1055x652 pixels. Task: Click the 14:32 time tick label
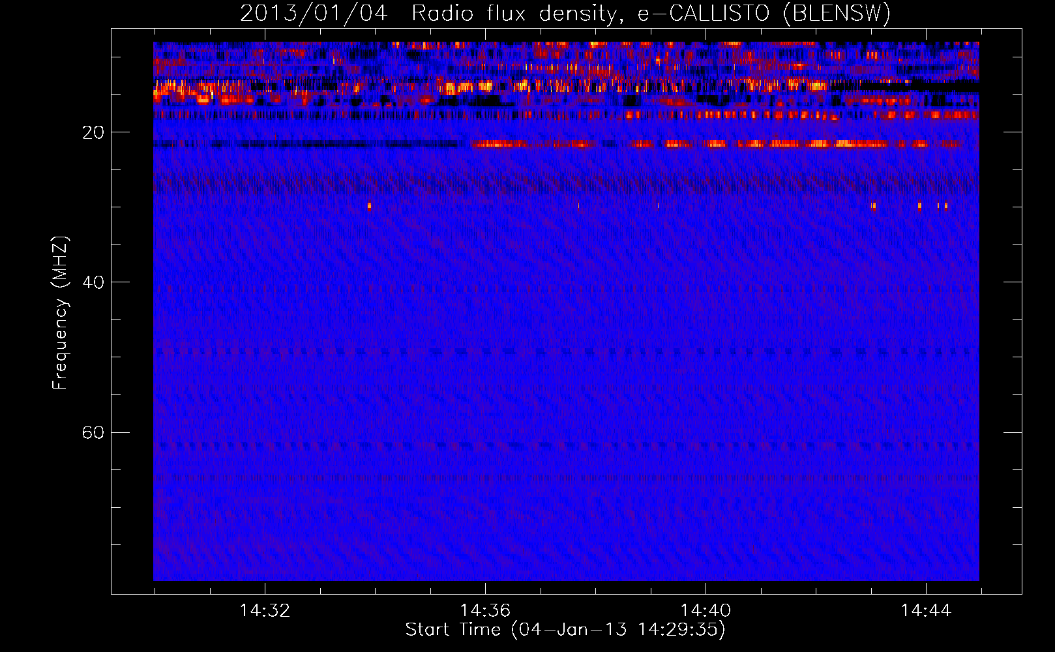tap(265, 611)
